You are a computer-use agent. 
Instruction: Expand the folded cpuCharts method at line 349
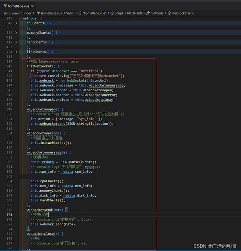(16, 23)
